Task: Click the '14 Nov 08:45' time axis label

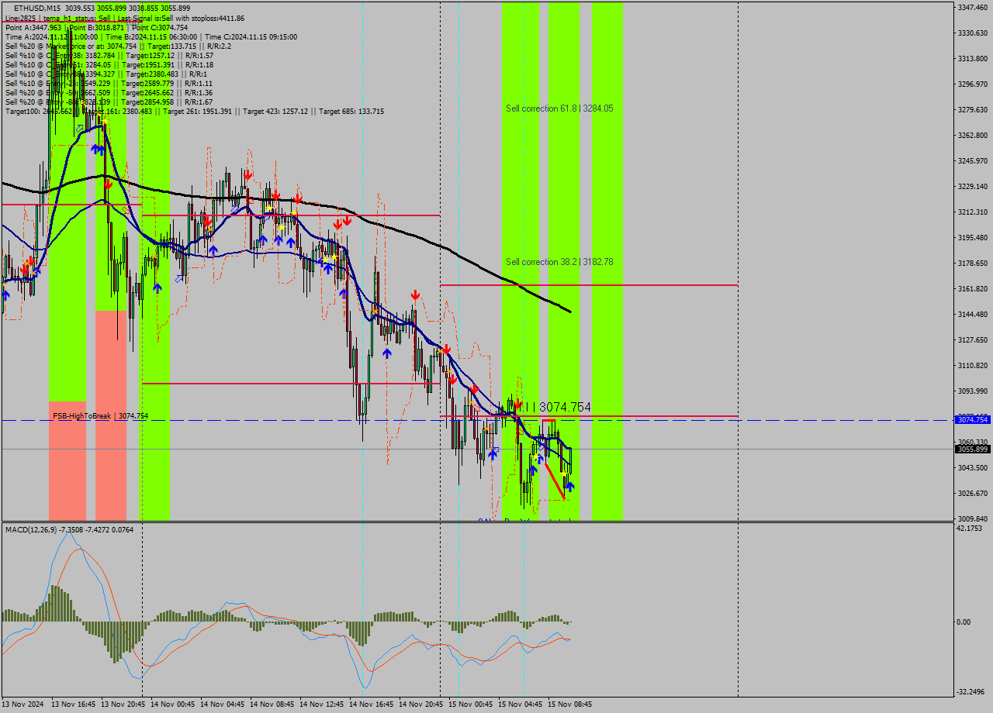Action: coord(272,704)
